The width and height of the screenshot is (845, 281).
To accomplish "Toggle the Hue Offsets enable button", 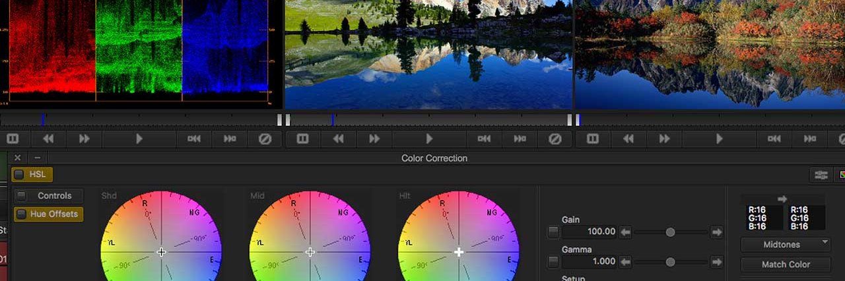I will click(22, 214).
